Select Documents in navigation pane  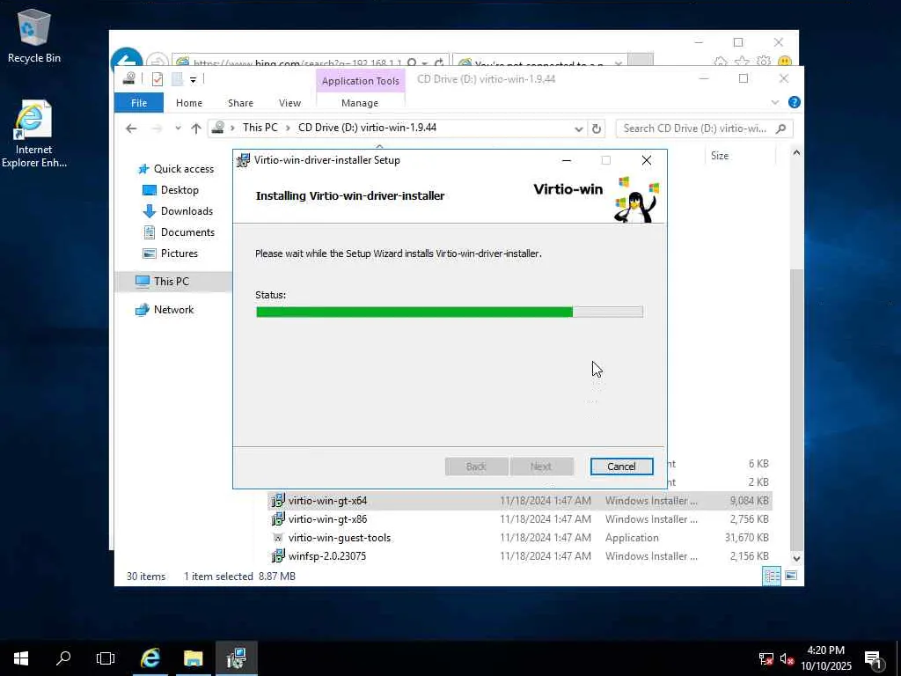(187, 232)
